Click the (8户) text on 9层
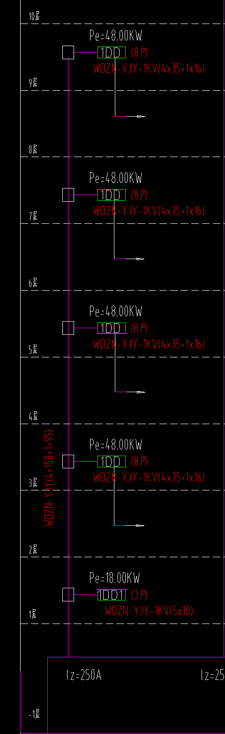Screen dimensions: 225x734 point(139,52)
